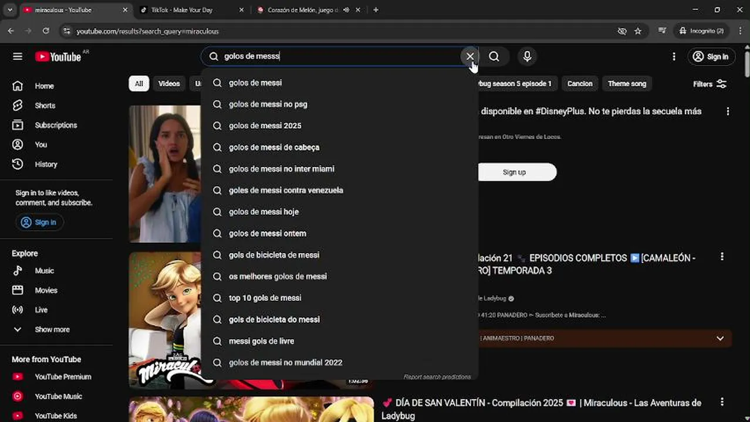Choose suggestion 'gols de bicicleta do messi'
Viewport: 750px width, 422px height.
point(339,319)
